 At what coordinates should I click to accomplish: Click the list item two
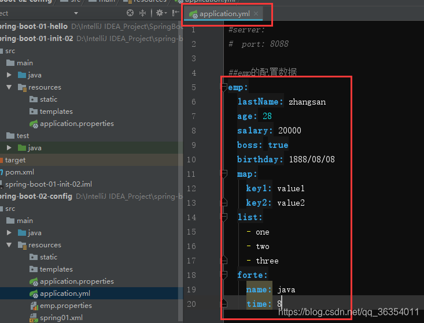click(263, 246)
